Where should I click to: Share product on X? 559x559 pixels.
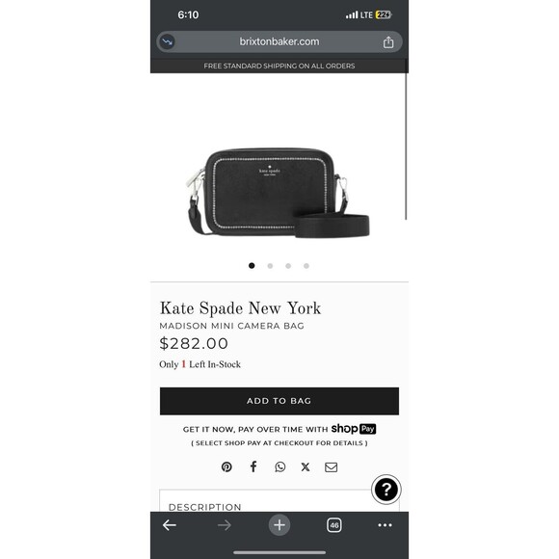[x=306, y=467]
